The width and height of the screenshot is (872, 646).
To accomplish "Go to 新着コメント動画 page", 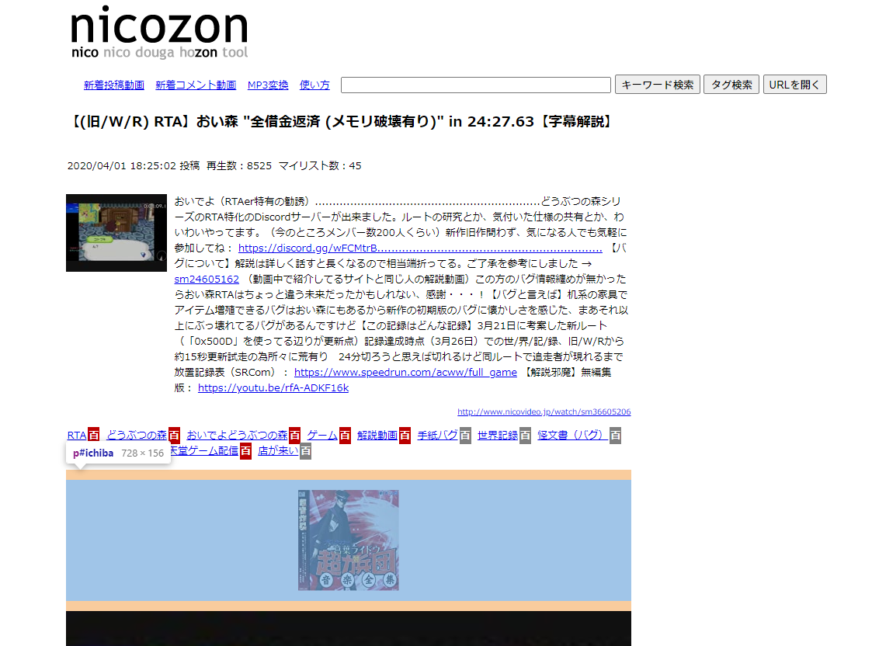I will click(196, 85).
